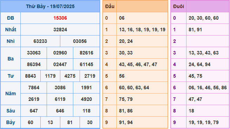Click the Sáu row label
This screenshot has height=129, width=230.
(x=11, y=111)
